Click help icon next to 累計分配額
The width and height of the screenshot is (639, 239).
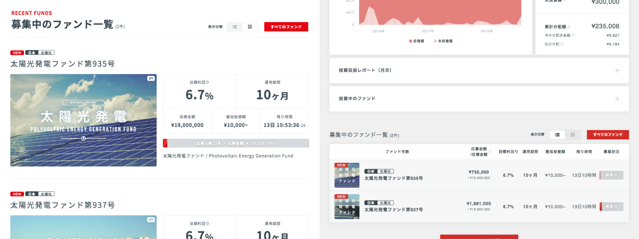click(568, 27)
